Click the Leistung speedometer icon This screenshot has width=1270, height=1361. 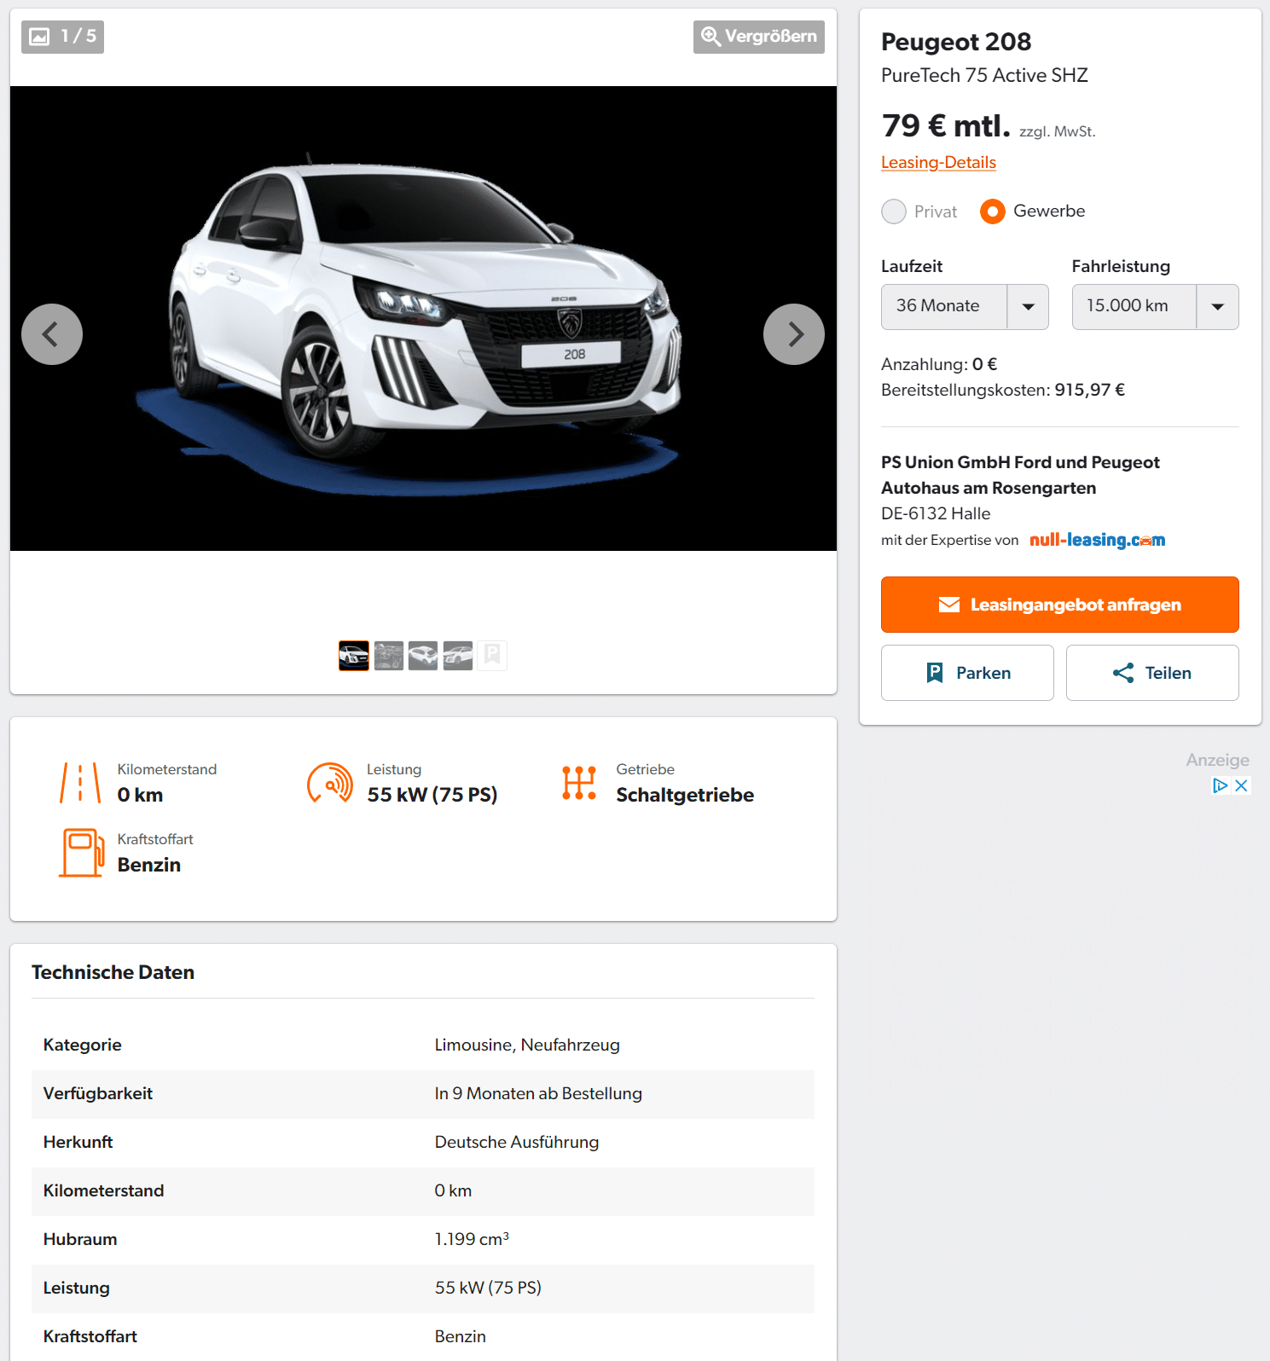click(x=330, y=783)
